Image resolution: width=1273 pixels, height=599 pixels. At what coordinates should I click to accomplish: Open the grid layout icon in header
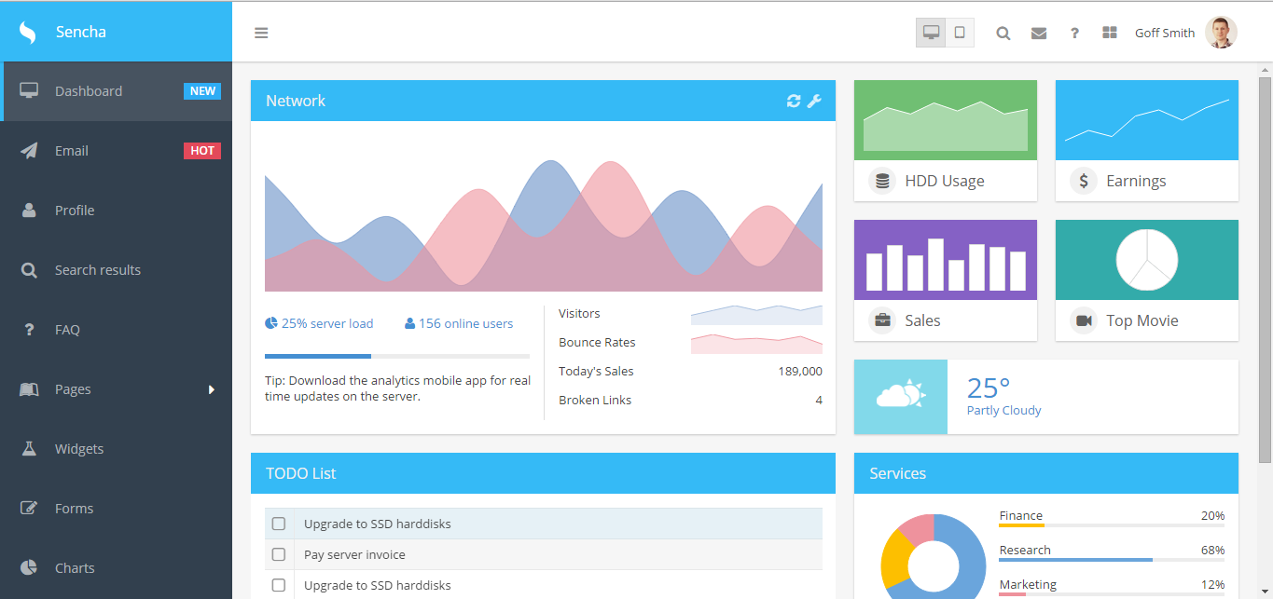tap(1110, 33)
